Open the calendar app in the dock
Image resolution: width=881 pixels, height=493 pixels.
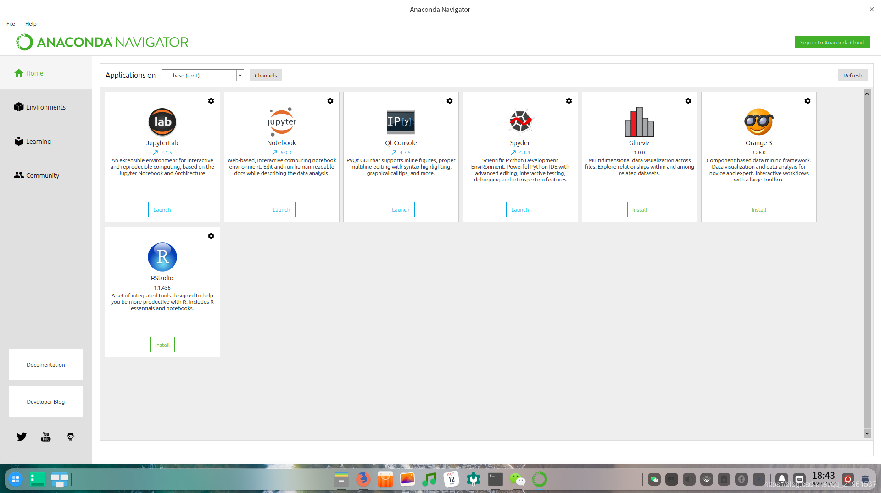tap(452, 479)
